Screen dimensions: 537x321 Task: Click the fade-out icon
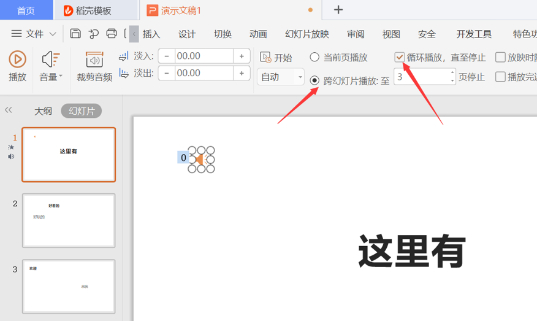[x=124, y=72]
